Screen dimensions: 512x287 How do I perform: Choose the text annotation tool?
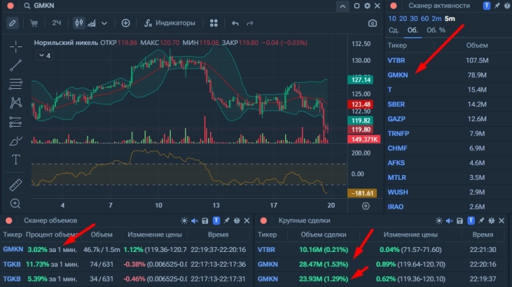pyautogui.click(x=15, y=160)
